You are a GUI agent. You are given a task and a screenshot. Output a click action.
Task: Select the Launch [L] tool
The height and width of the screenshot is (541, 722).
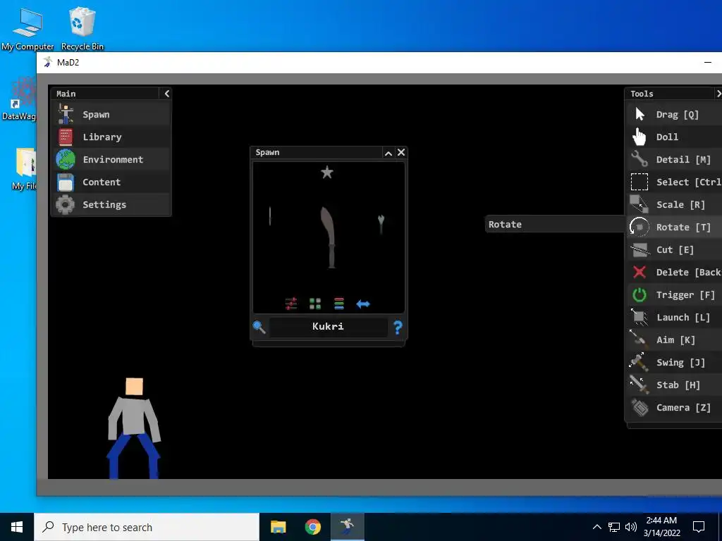[x=675, y=317]
